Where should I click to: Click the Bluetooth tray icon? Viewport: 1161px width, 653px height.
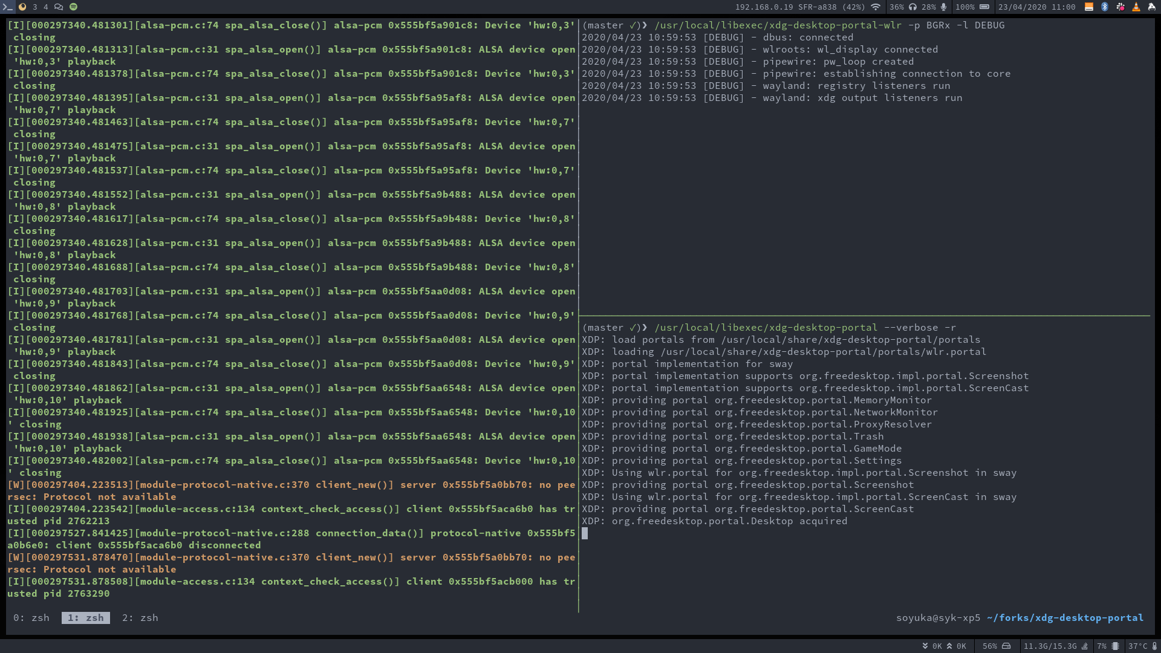[1104, 7]
